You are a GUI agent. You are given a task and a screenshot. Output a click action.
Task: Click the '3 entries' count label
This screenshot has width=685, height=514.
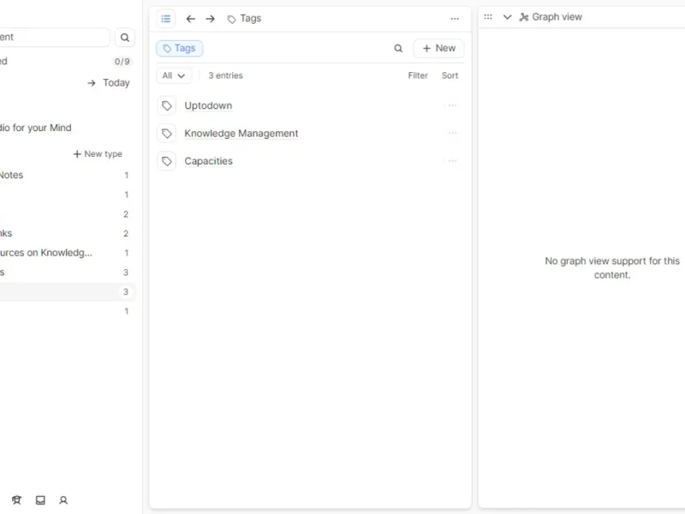pos(225,75)
